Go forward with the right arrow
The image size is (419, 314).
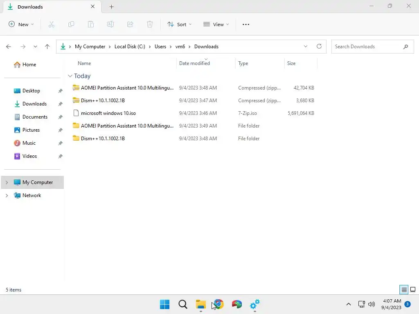pyautogui.click(x=23, y=47)
